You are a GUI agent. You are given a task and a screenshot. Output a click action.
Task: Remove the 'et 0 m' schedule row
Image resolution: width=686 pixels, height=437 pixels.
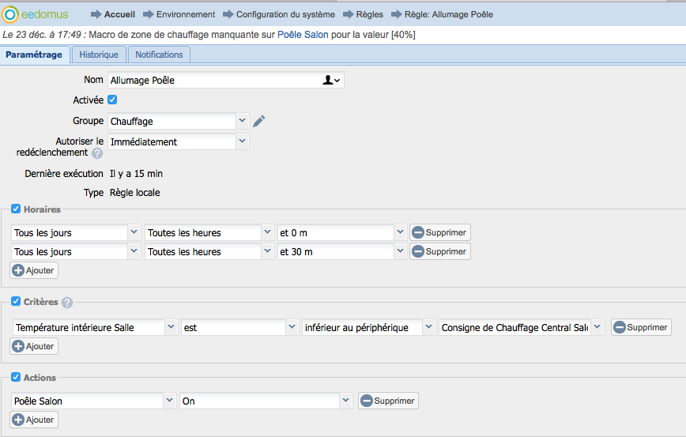439,232
